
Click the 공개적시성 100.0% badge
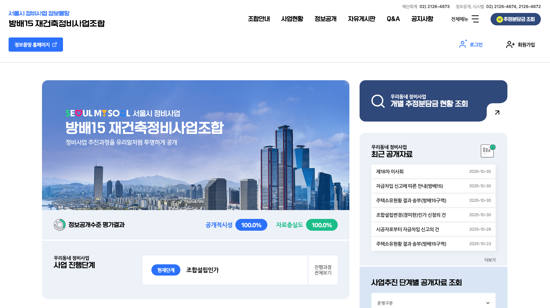251,225
